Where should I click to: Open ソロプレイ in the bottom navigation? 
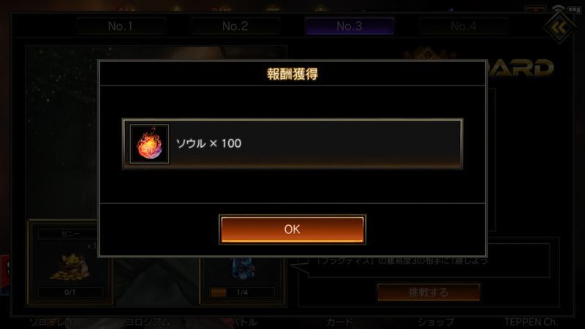(53, 322)
